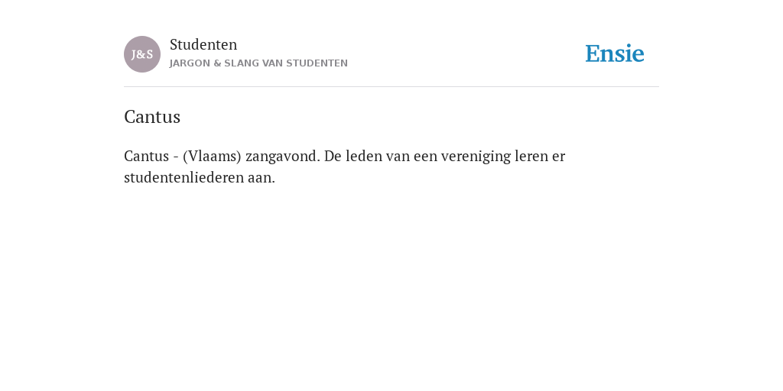Select the Studenten author name

(203, 45)
